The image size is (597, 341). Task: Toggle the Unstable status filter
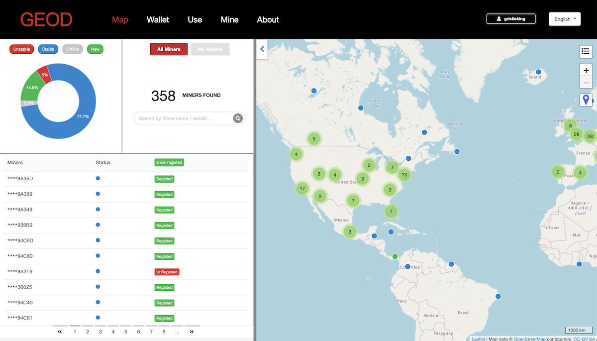click(x=21, y=49)
